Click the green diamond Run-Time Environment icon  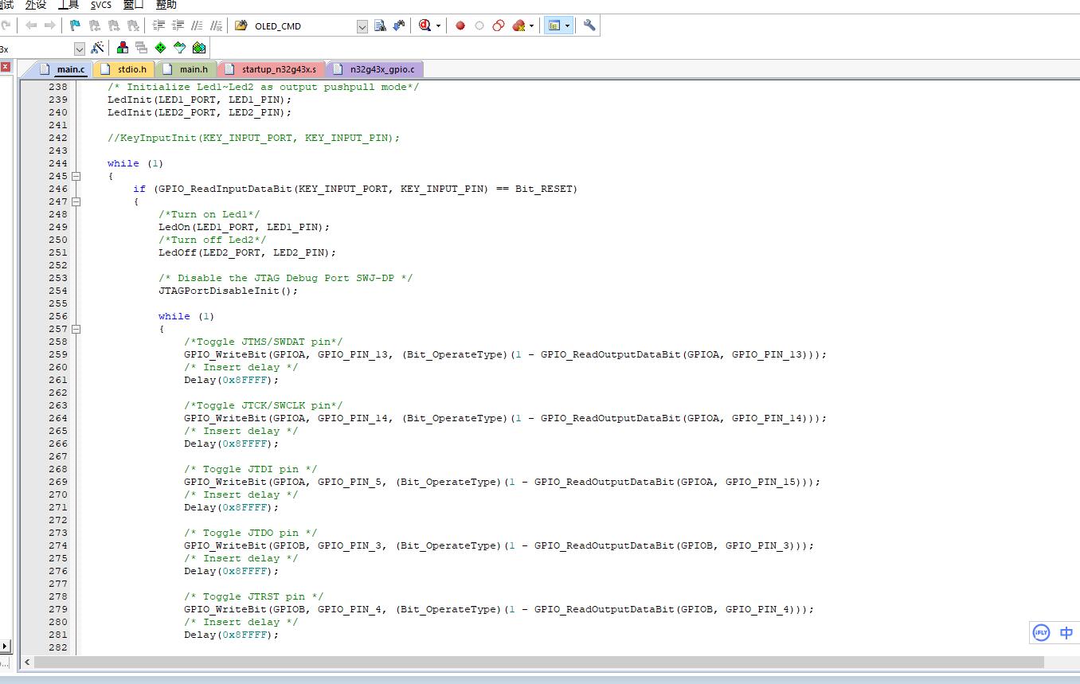point(161,48)
